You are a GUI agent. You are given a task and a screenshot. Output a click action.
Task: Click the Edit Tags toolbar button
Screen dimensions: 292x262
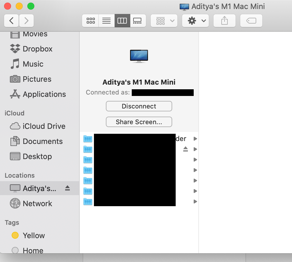click(x=251, y=21)
